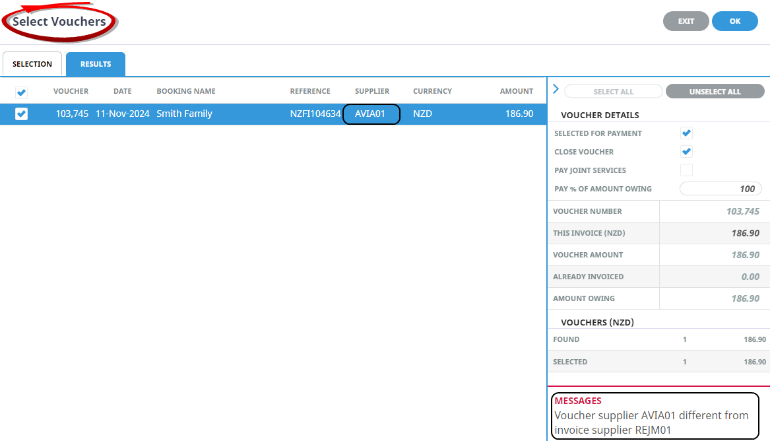Viewport: 770px width, 441px height.
Task: Click the Booking Name column header
Action: pos(186,91)
